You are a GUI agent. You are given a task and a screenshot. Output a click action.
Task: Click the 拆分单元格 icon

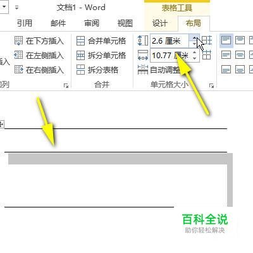pos(80,56)
